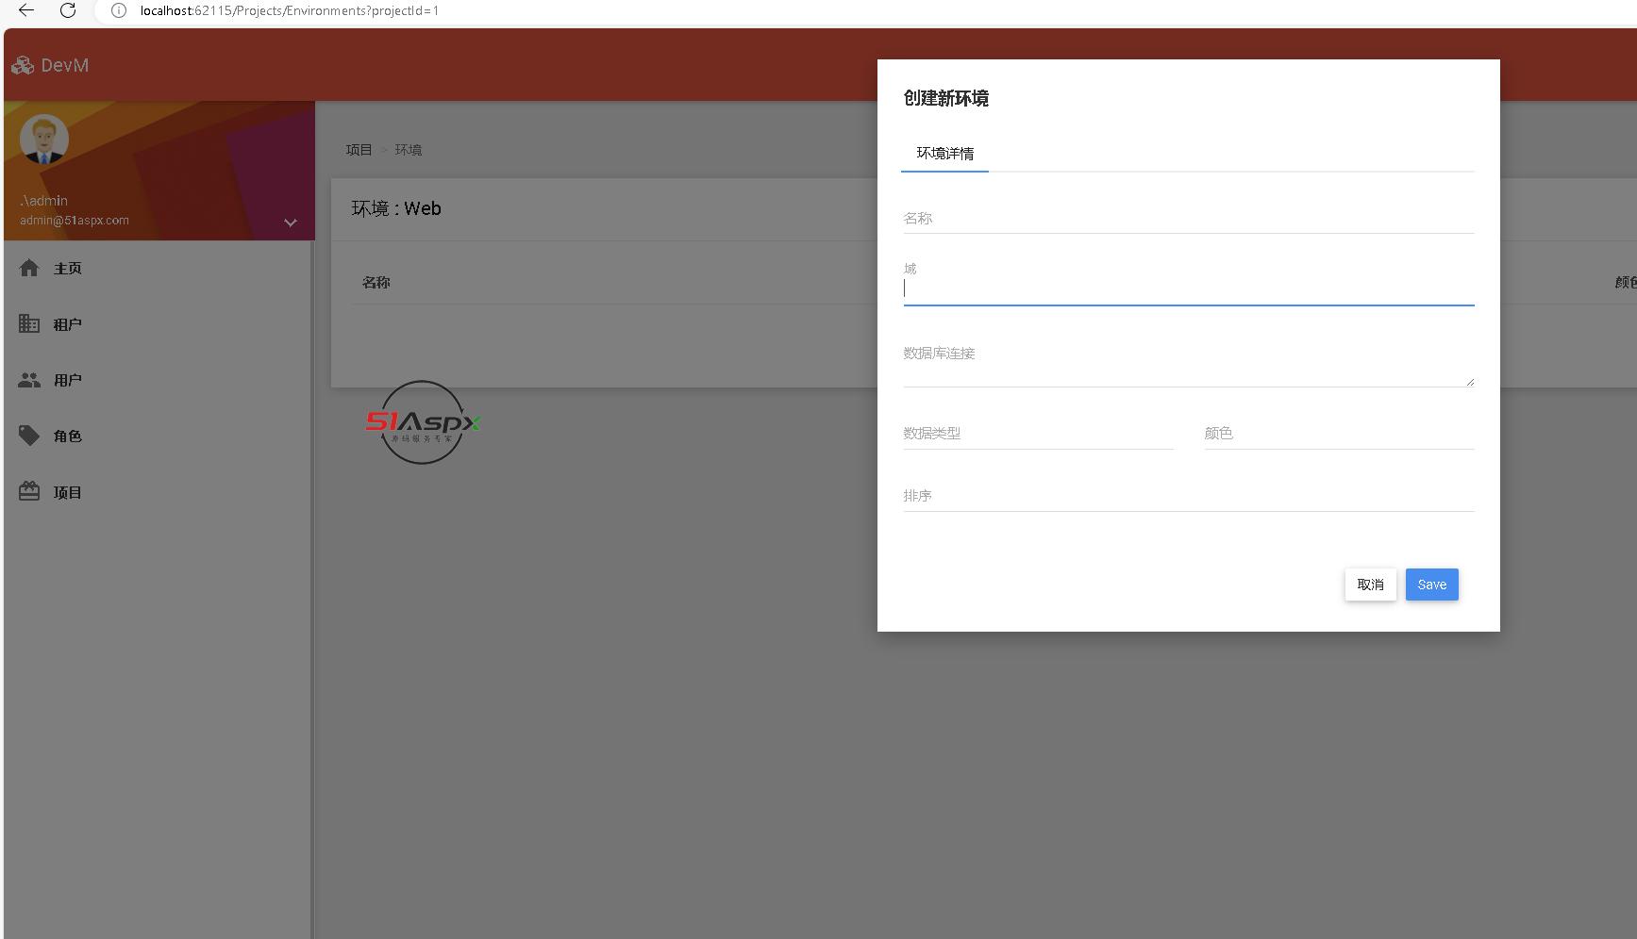Click the blue Save button
This screenshot has width=1637, height=939.
pyautogui.click(x=1431, y=585)
